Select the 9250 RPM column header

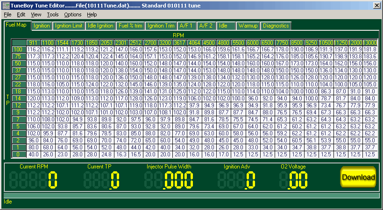pyautogui.click(x=312, y=43)
